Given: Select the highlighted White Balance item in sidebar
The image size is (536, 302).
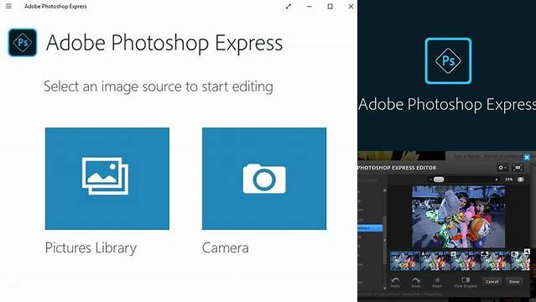Looking at the screenshot, I should point(370,228).
